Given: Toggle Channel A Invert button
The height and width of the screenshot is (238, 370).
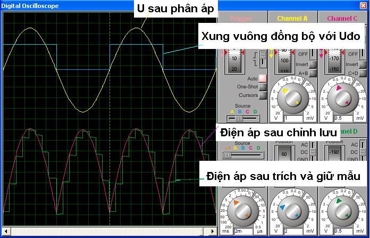Looking at the screenshot, I should pos(313,64).
